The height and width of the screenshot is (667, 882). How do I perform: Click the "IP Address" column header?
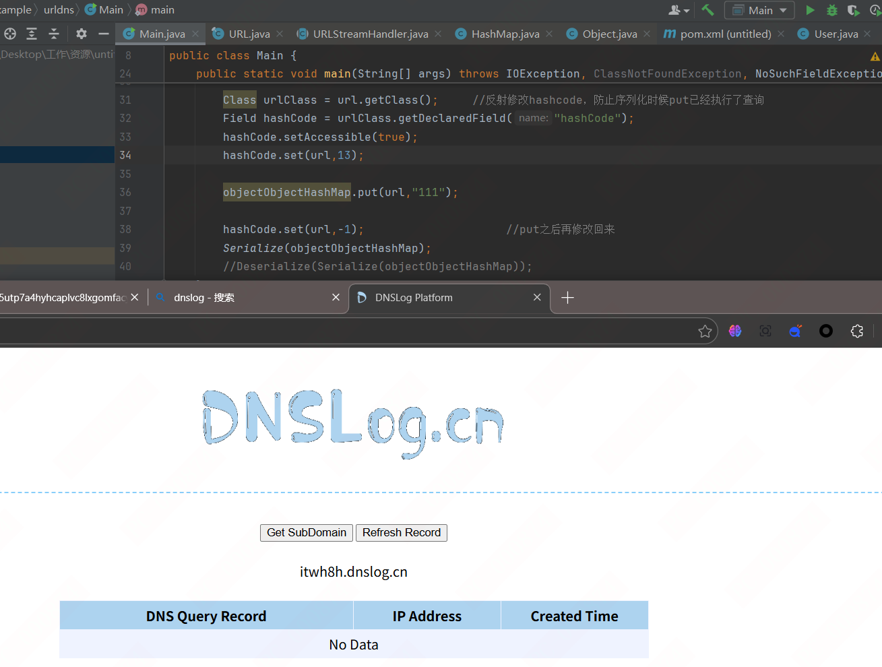click(x=427, y=616)
